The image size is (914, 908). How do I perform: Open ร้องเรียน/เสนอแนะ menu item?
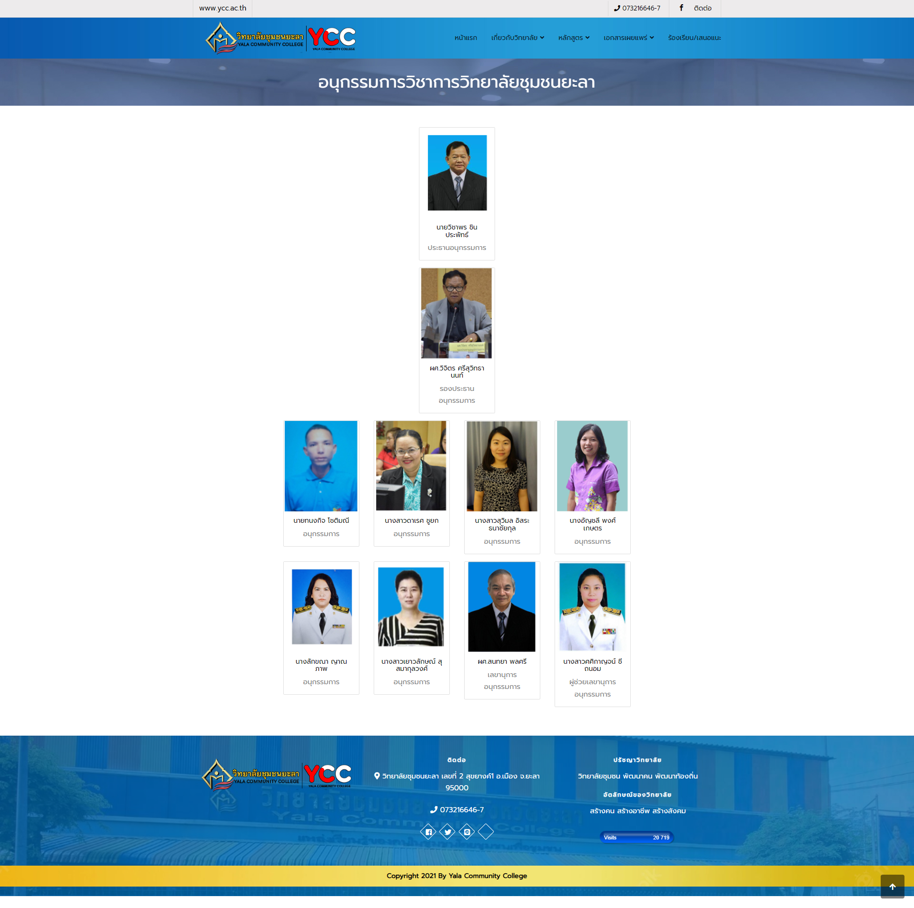694,38
